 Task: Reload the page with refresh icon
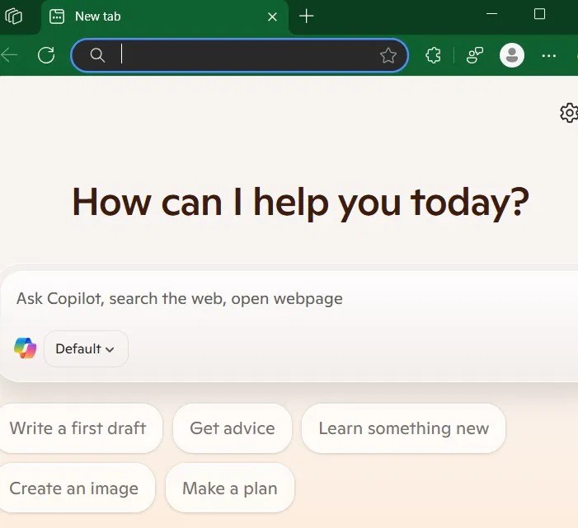click(46, 55)
